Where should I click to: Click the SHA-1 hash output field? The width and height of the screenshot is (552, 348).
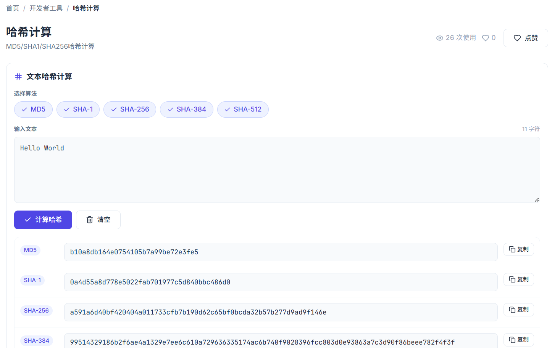pos(281,282)
